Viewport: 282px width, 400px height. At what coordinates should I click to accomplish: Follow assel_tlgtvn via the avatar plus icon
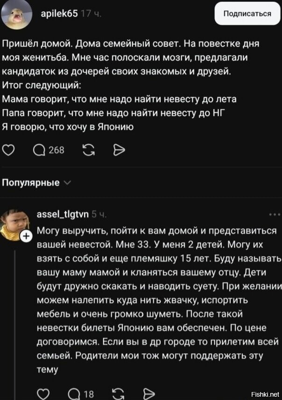pyautogui.click(x=26, y=236)
